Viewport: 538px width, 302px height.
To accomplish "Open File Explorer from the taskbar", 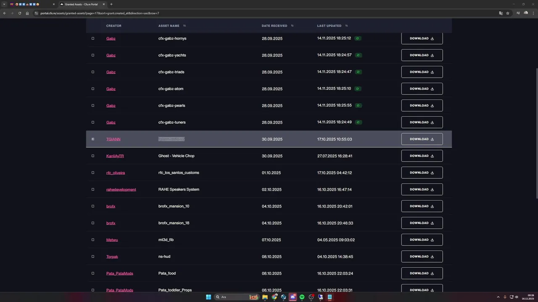I will click(x=265, y=297).
